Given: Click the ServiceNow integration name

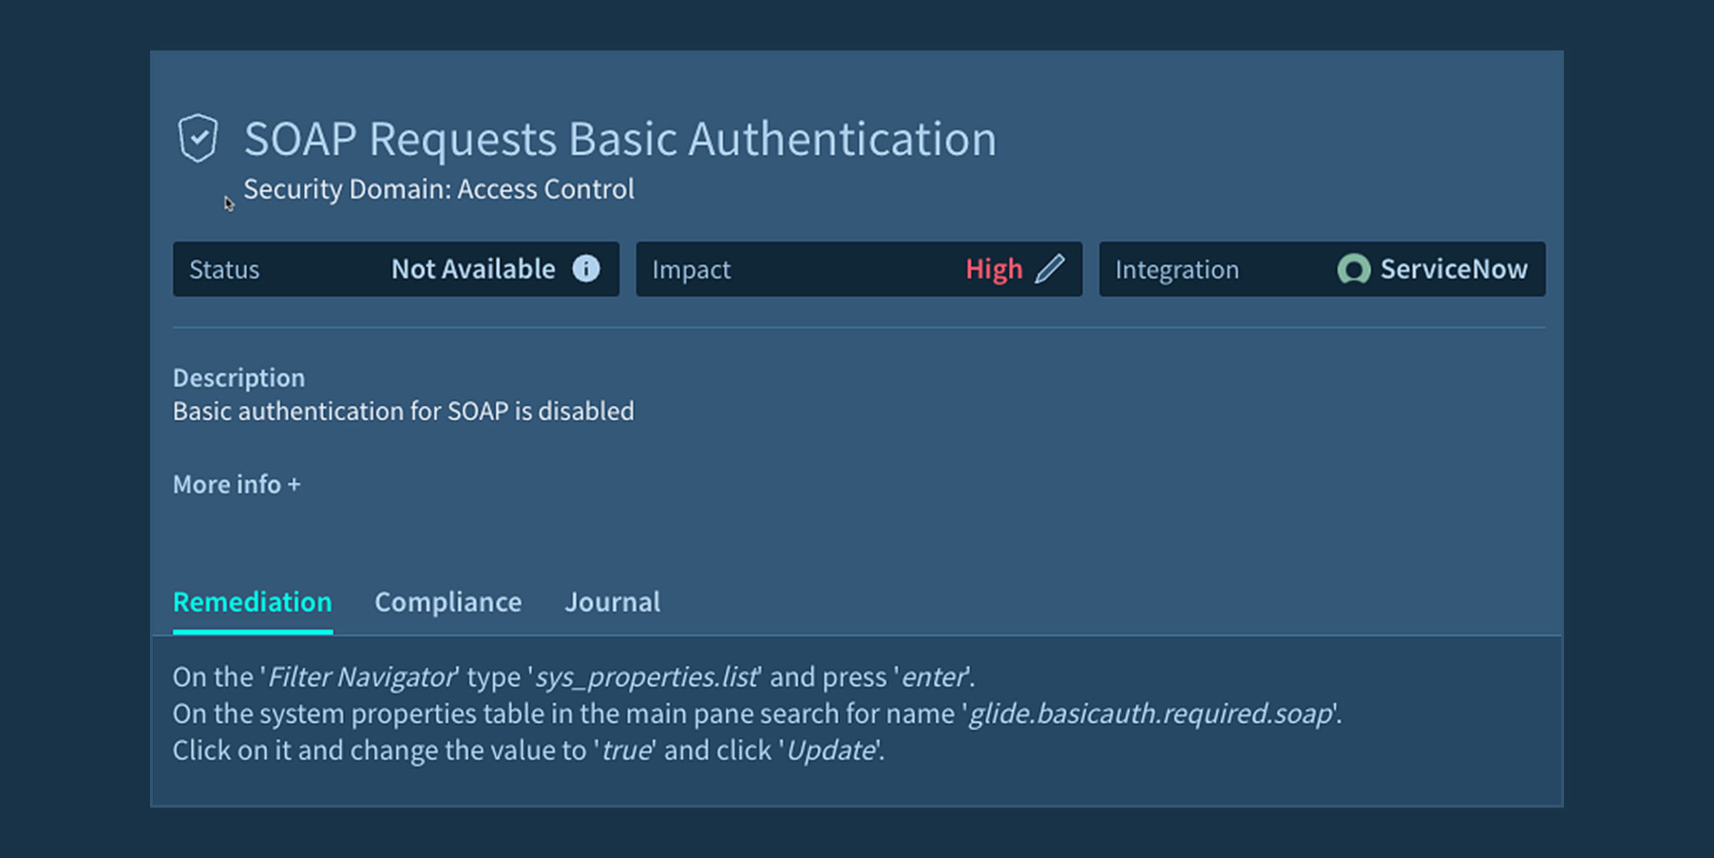Looking at the screenshot, I should 1454,269.
